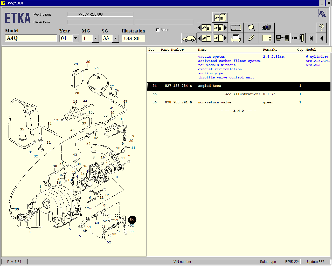Click position 35 in the diagram

pyautogui.click(x=22, y=129)
